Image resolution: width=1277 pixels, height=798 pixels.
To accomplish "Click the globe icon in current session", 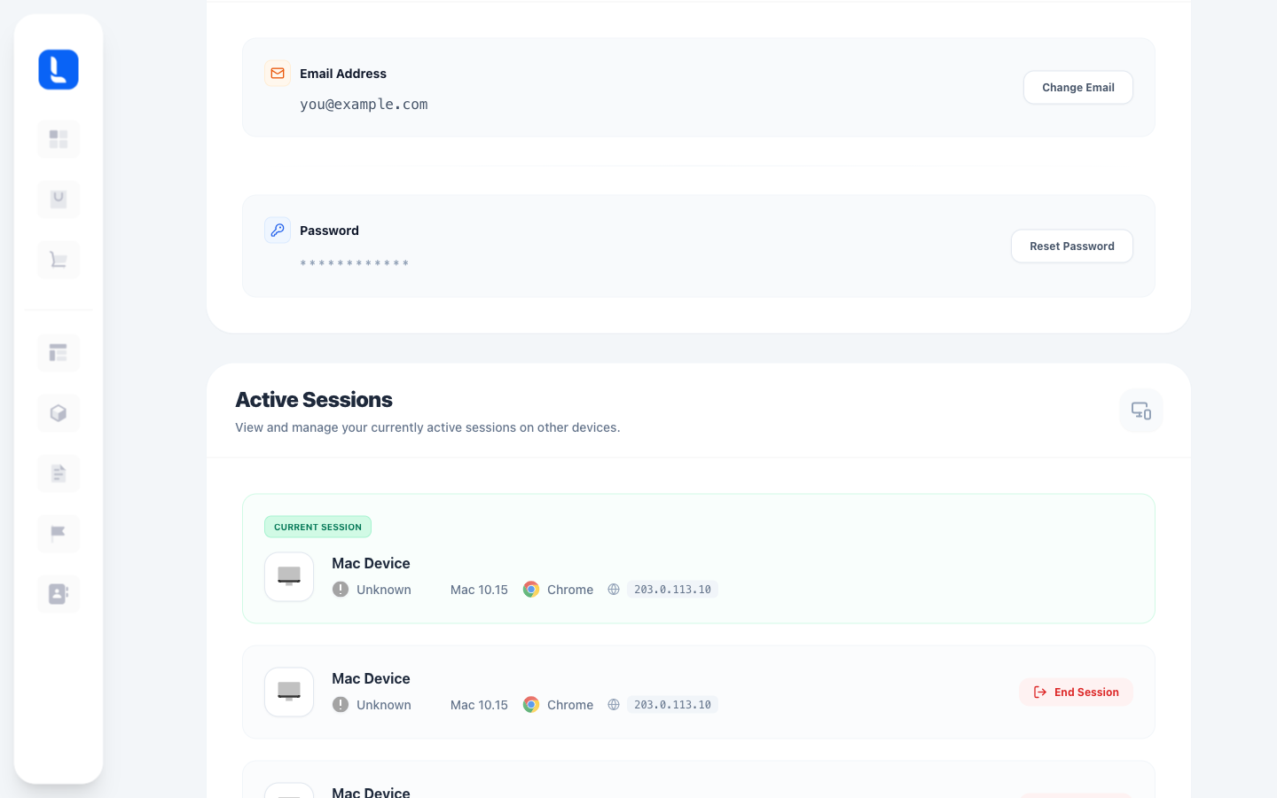I will coord(614,590).
